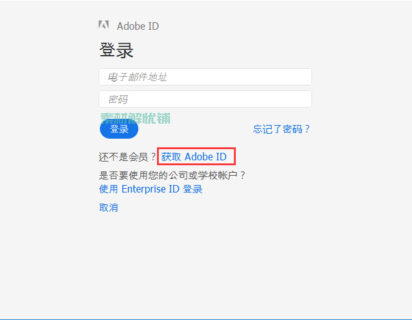412x320 pixels.
Task: Click the 还不是会员？ label text
Action: pyautogui.click(x=127, y=157)
